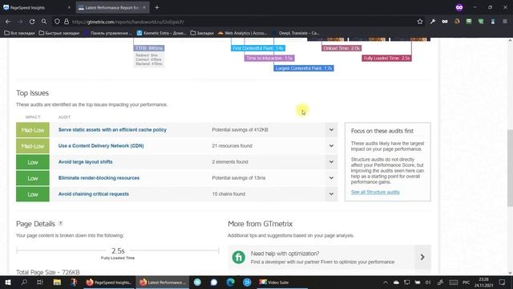The height and width of the screenshot is (289, 513).
Task: Click the Page Details help question mark
Action: (61, 223)
